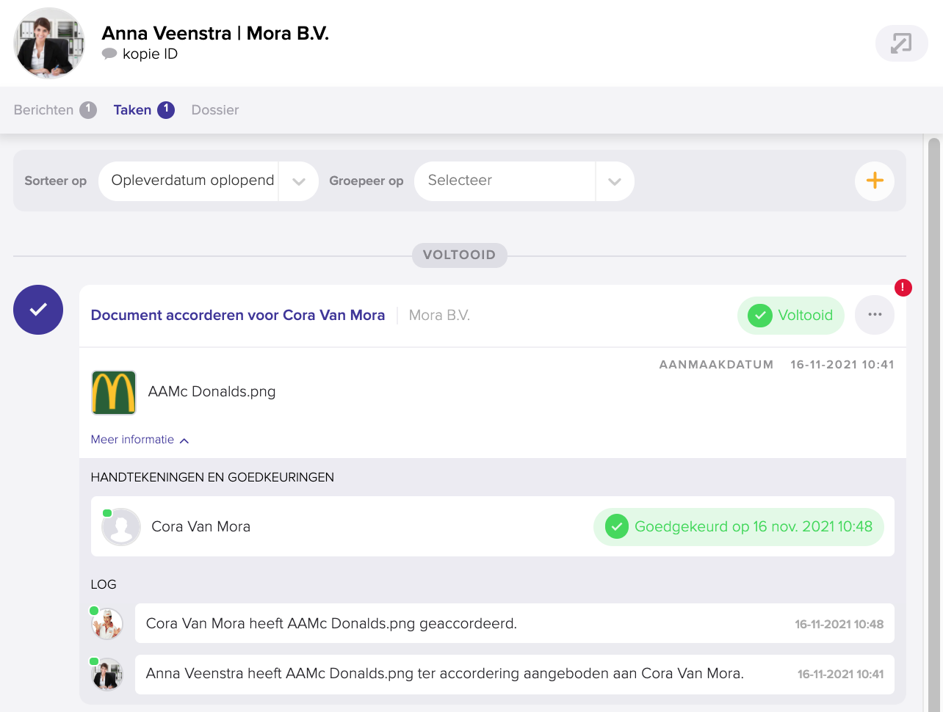Click the Cora Van Mora signer name
Viewport: 943px width, 712px height.
pos(201,527)
